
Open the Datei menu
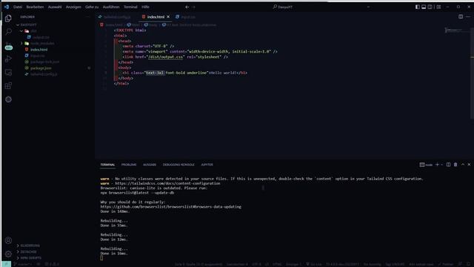[18, 7]
